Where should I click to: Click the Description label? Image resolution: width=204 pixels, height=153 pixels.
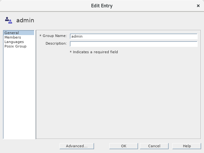(x=56, y=43)
